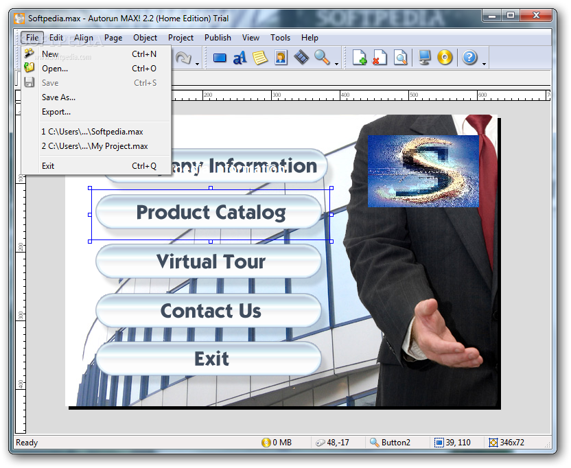Open recent file My Project.max

click(97, 146)
